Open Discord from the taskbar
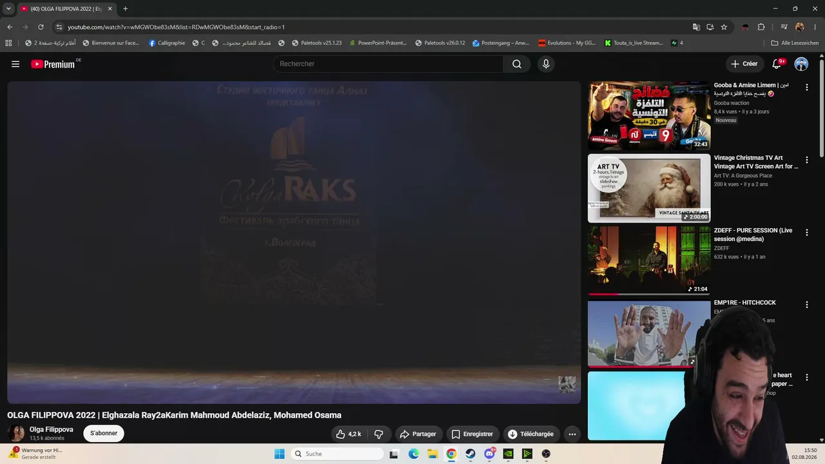This screenshot has width=825, height=464. [x=489, y=454]
